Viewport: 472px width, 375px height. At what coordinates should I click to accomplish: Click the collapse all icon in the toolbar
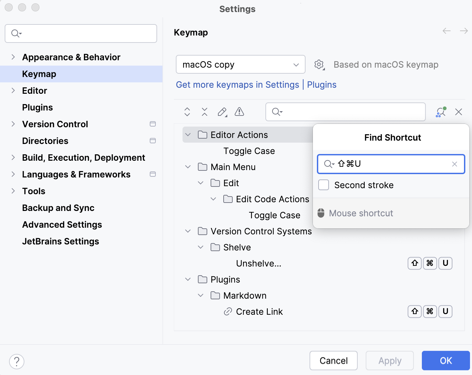204,112
